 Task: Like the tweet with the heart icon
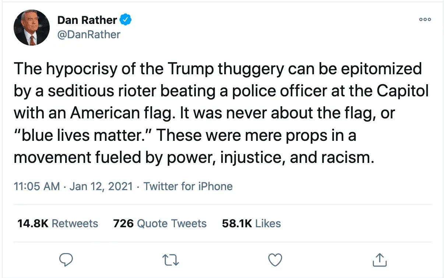(x=275, y=260)
